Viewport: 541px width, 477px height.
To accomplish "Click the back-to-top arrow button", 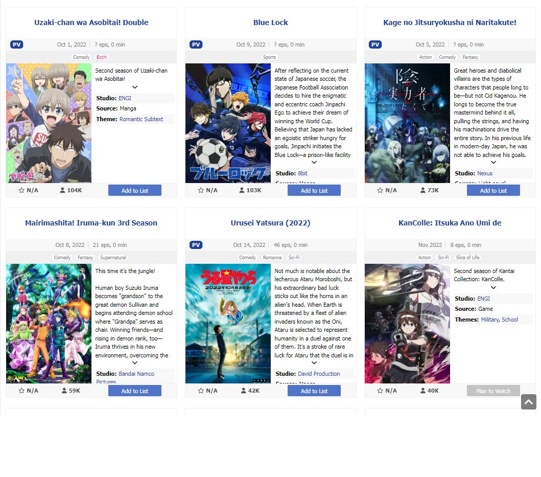I will tap(529, 402).
